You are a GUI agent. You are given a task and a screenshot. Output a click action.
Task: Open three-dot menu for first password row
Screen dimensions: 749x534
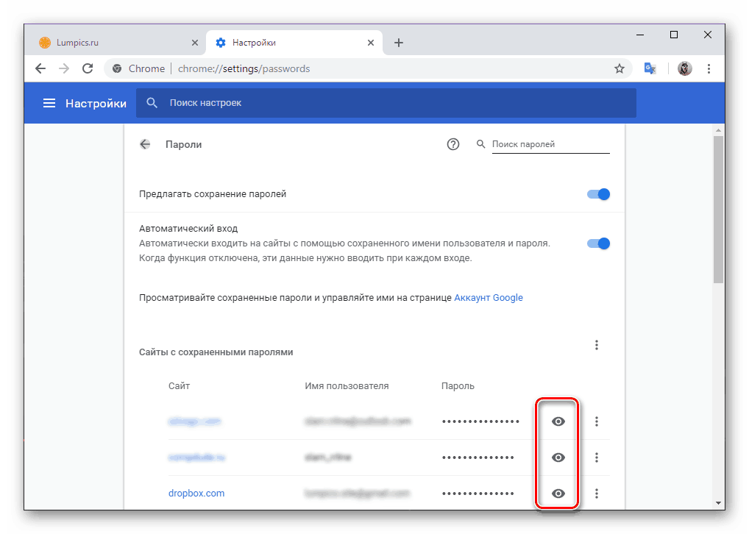tap(597, 421)
